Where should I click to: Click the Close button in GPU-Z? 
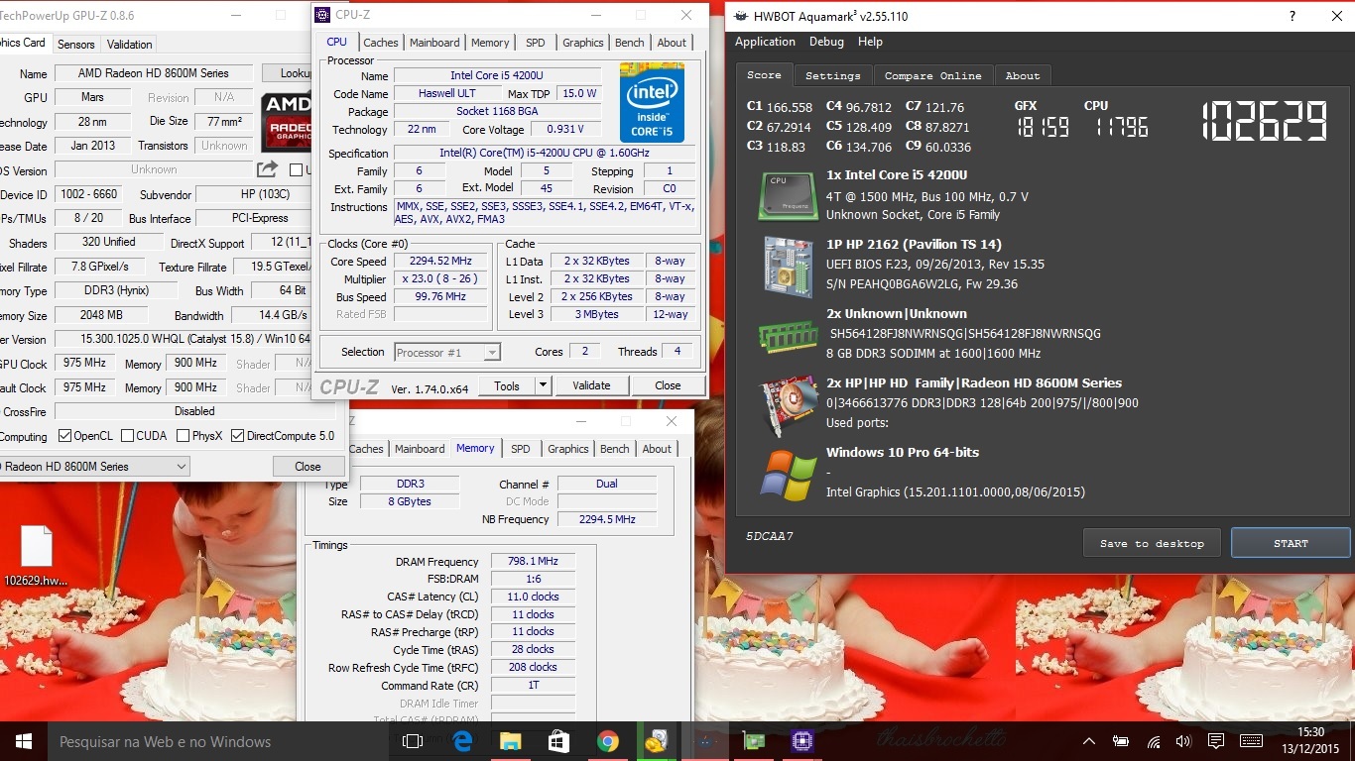point(308,467)
